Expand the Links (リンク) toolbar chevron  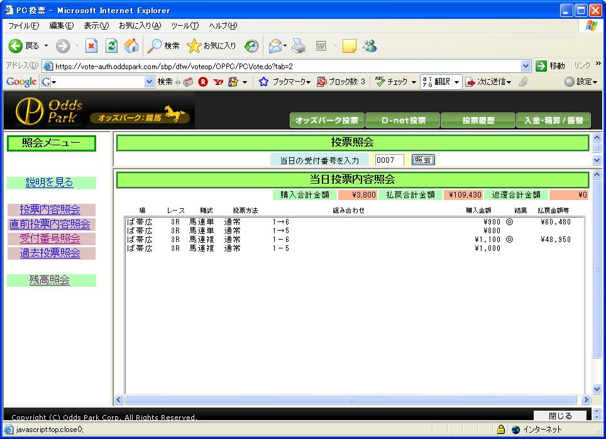pyautogui.click(x=598, y=64)
